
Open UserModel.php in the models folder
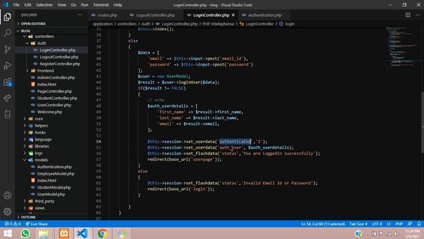pyautogui.click(x=51, y=195)
